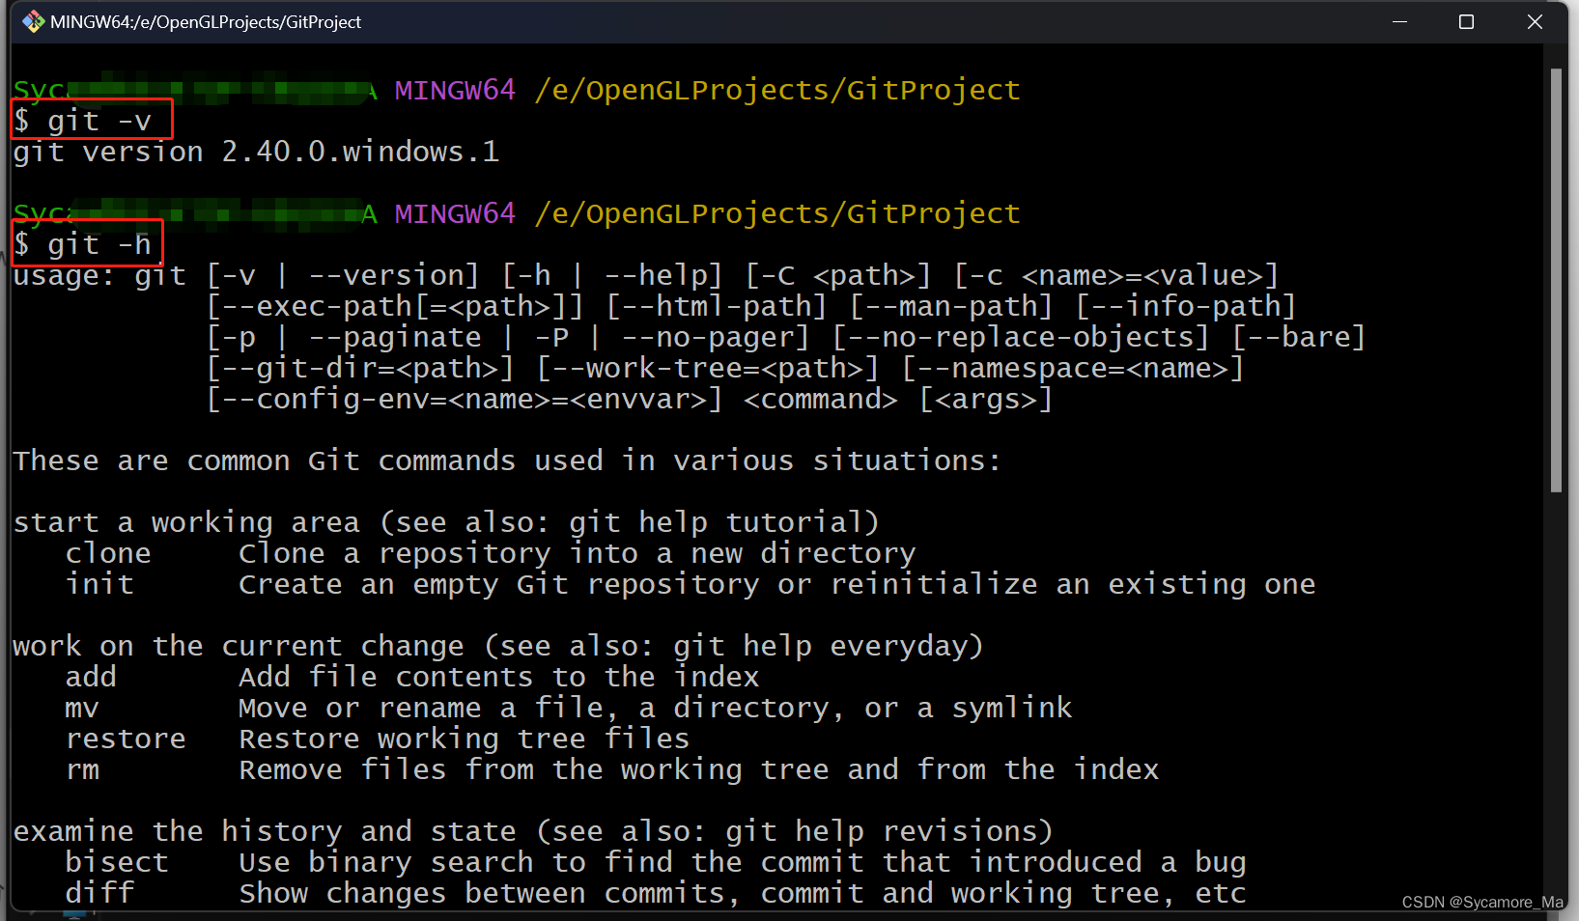Click 'git version 2.40.0.windows.1' output line
The image size is (1579, 921).
click(x=256, y=152)
